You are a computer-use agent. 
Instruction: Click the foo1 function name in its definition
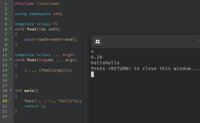pyautogui.click(x=31, y=60)
